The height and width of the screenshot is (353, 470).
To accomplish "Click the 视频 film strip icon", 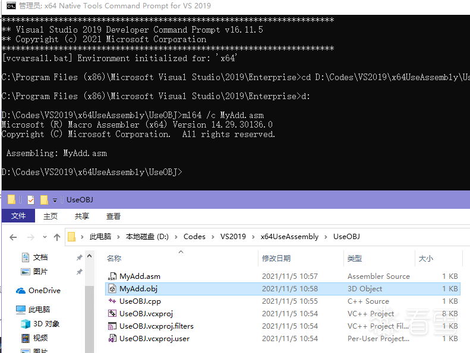I will pos(26,338).
